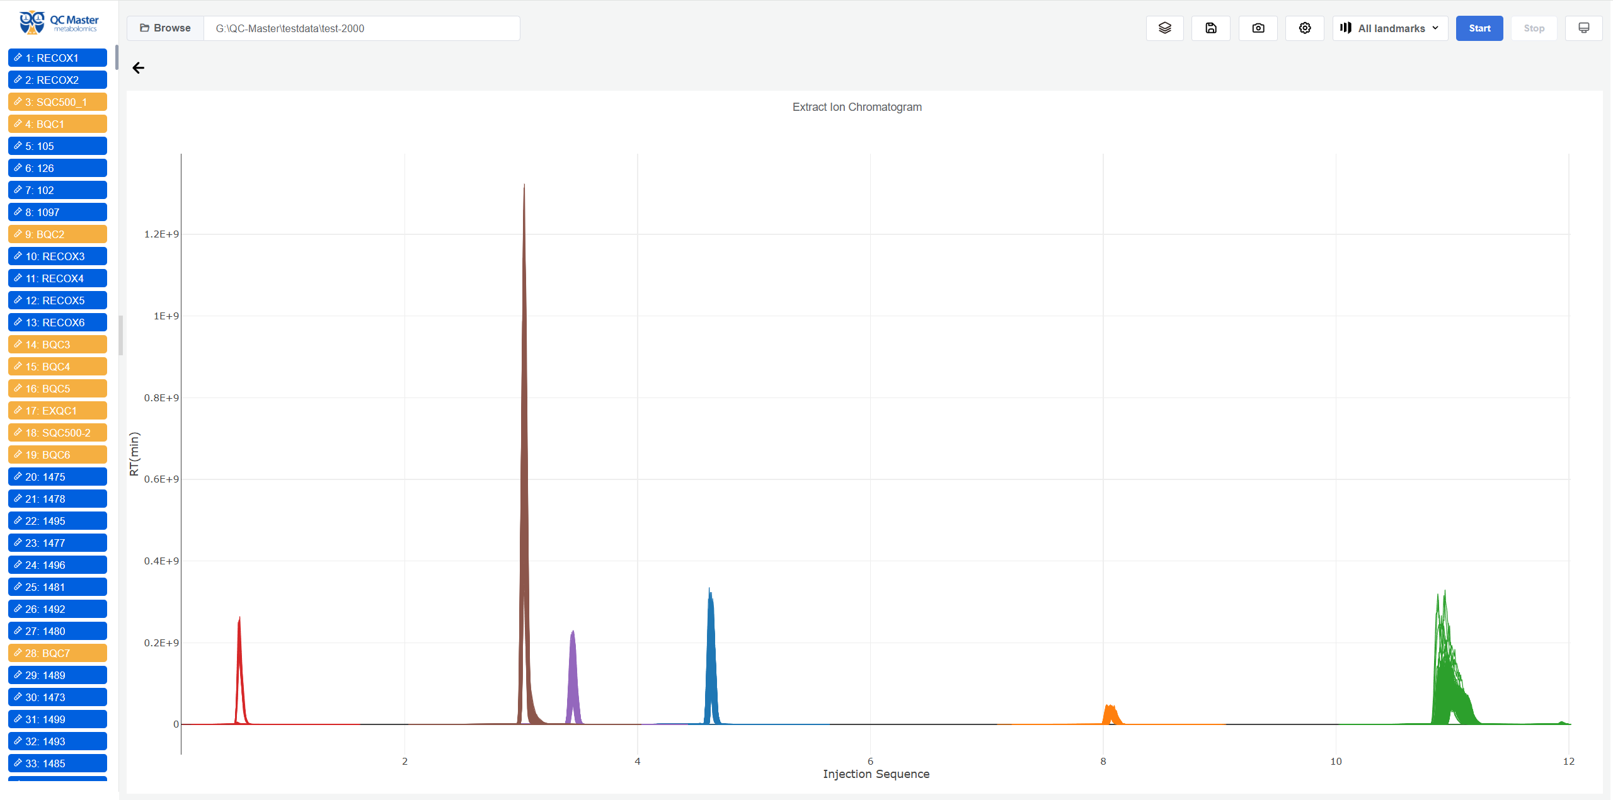1613x800 pixels.
Task: Select sample 9: BQC2
Action: pyautogui.click(x=58, y=234)
